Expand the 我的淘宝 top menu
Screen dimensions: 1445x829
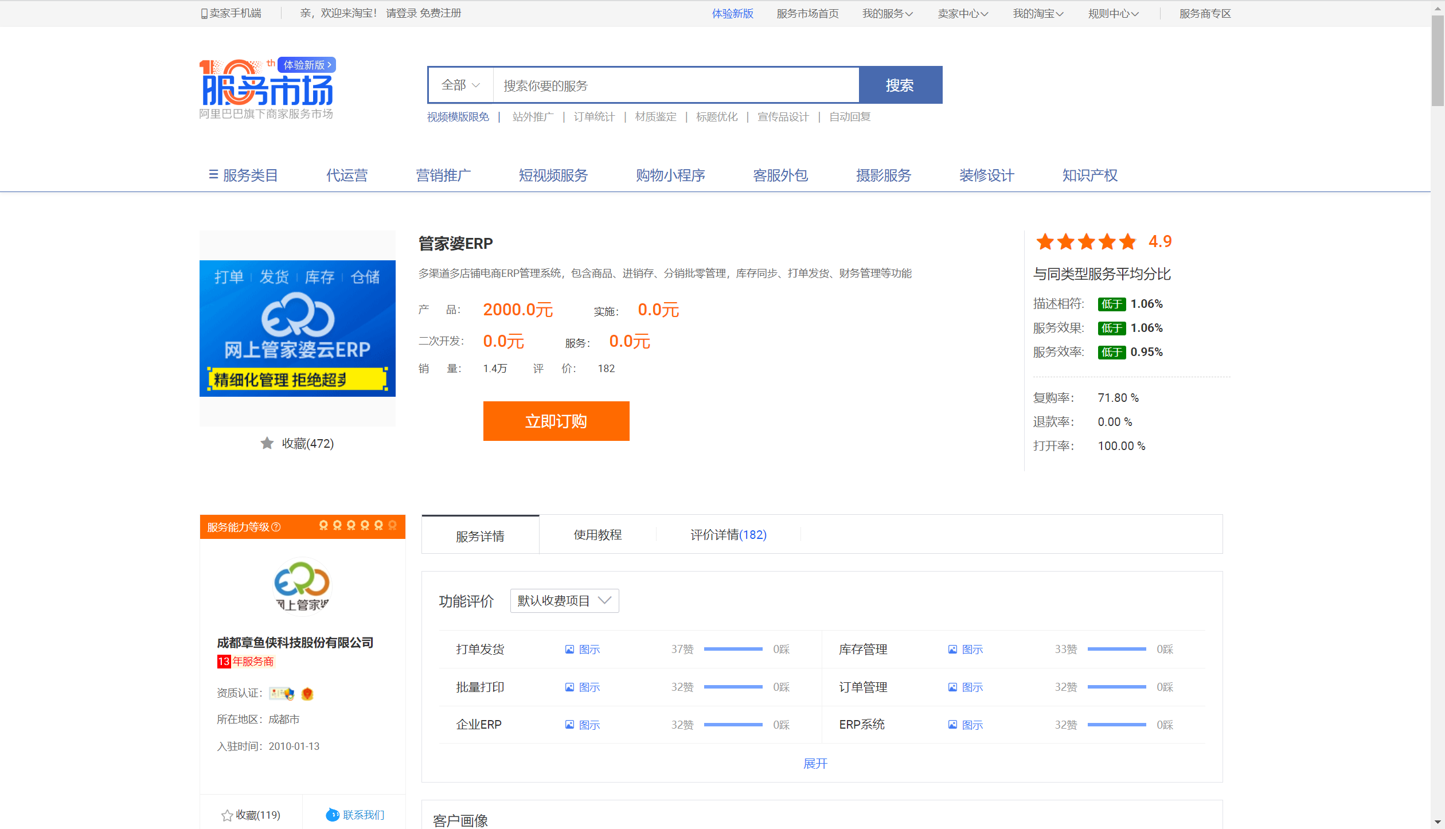pyautogui.click(x=1038, y=14)
